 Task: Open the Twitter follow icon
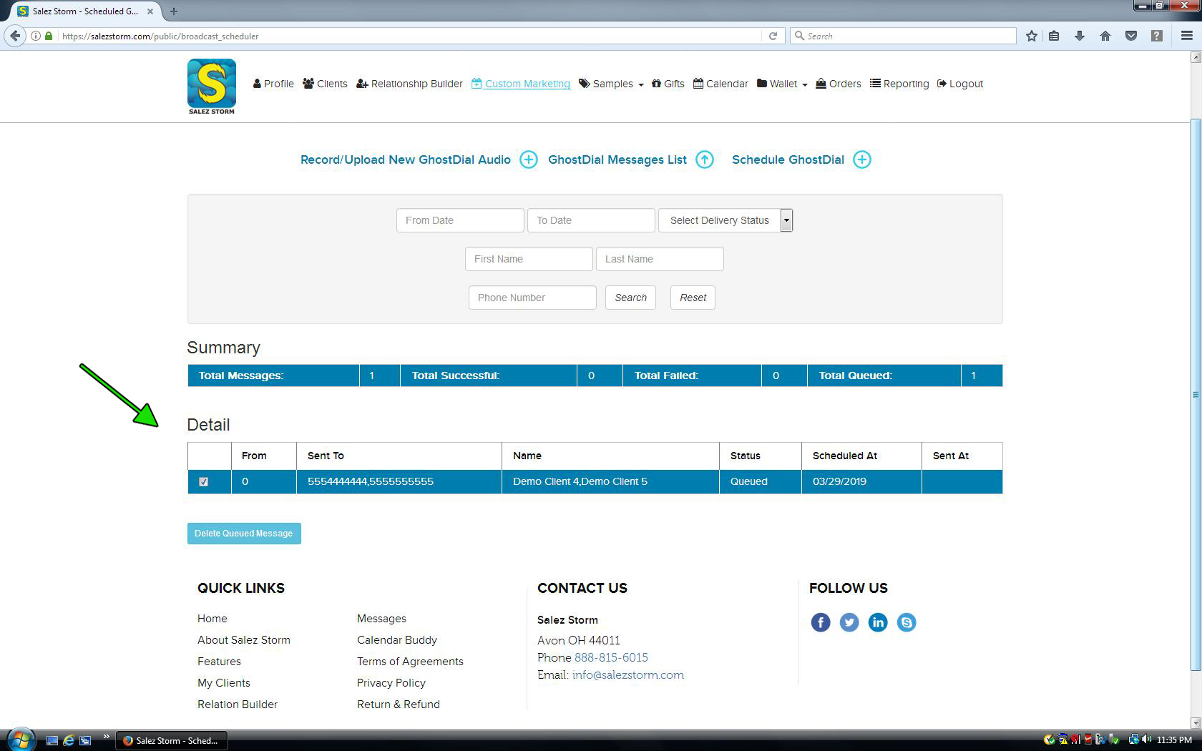(x=849, y=622)
